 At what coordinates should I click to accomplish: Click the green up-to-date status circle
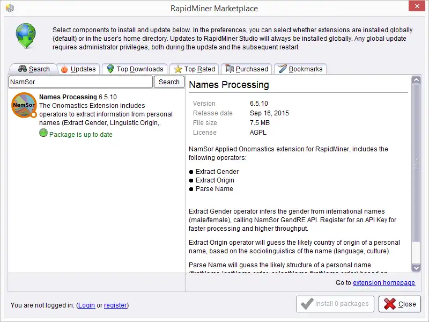pyautogui.click(x=43, y=133)
